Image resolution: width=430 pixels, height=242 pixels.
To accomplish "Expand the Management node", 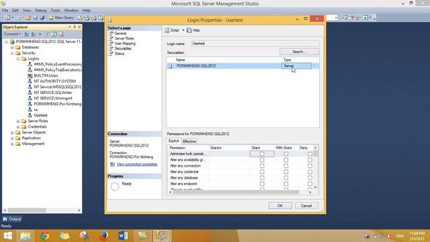I will 12,144.
